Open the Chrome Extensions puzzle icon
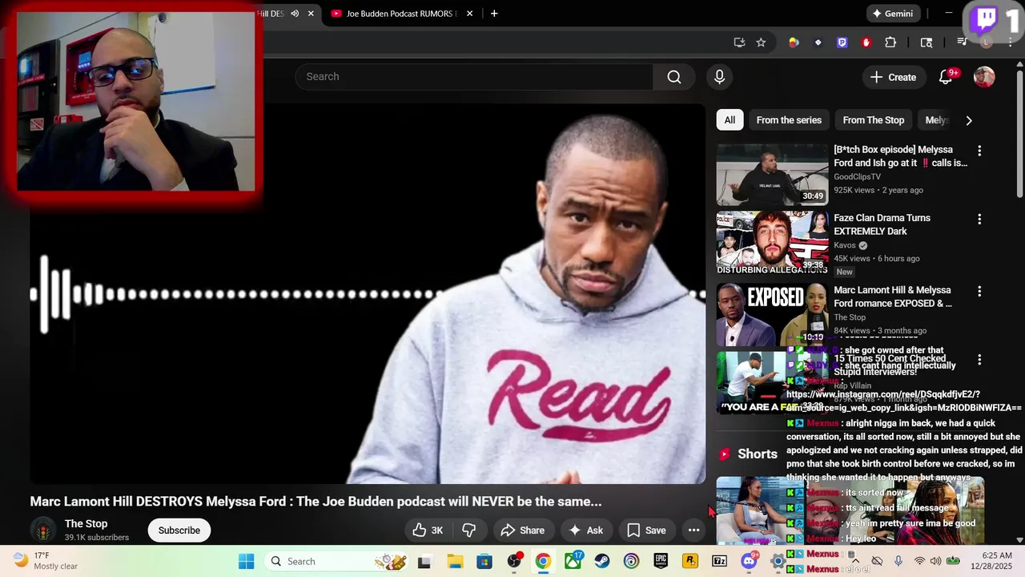1025x577 pixels. coord(890,42)
